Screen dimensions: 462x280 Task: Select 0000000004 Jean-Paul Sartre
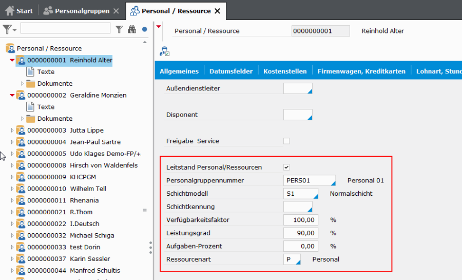click(x=74, y=142)
